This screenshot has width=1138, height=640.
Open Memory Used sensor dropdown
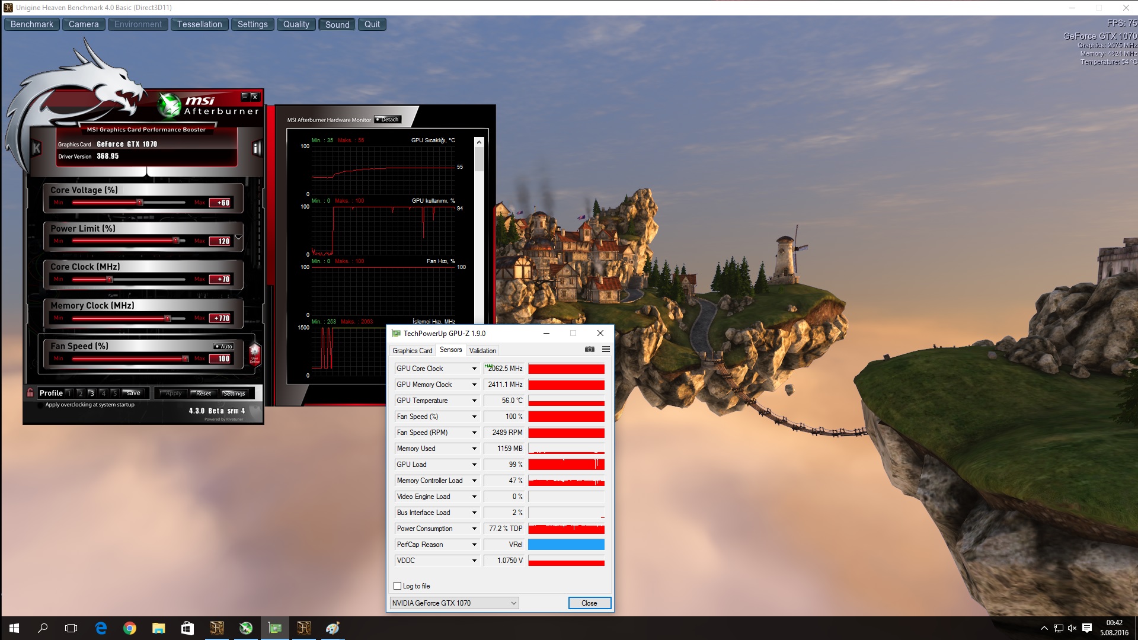[x=474, y=449]
